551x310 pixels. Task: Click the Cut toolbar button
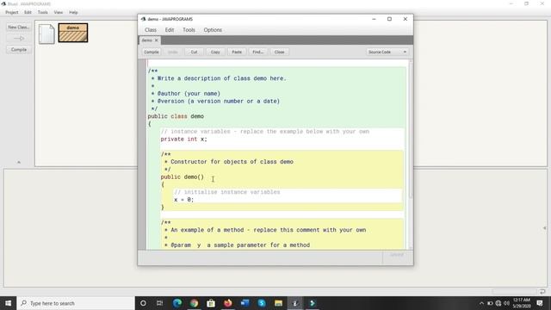tap(194, 52)
